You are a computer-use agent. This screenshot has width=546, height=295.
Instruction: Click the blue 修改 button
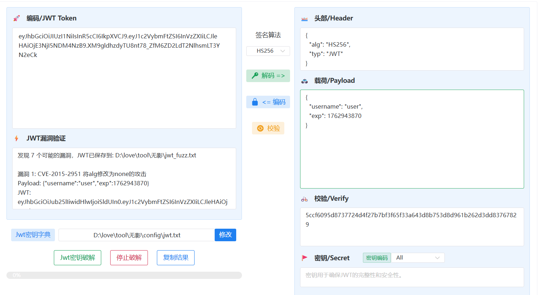(x=225, y=235)
